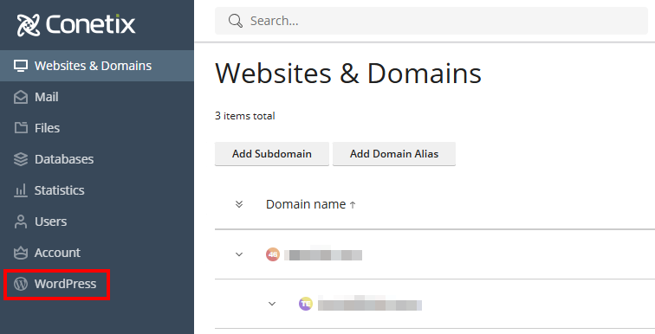The height and width of the screenshot is (334, 655).
Task: Expand the TE subdomain row chevron
Action: [x=272, y=304]
